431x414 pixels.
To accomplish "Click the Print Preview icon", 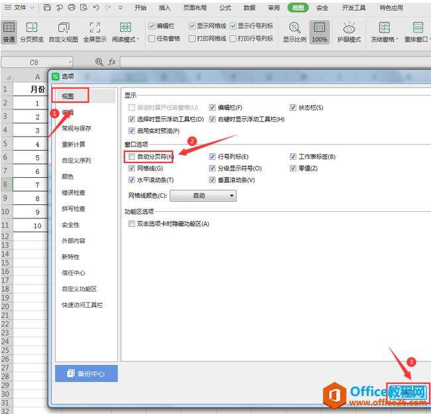I will coord(84,7).
